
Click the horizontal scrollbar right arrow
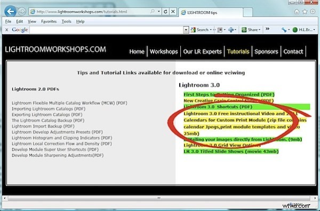(x=315, y=198)
